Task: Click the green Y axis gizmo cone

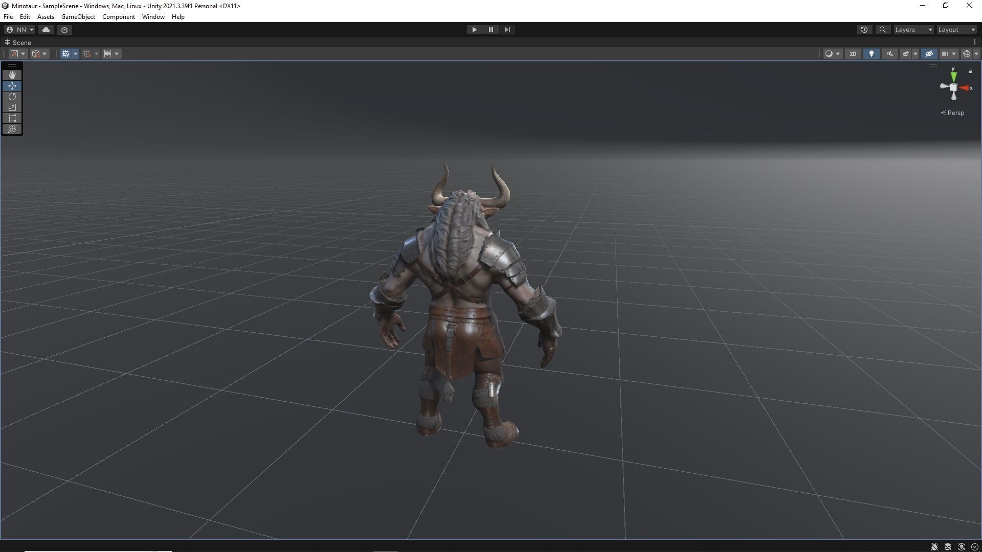Action: [x=953, y=76]
